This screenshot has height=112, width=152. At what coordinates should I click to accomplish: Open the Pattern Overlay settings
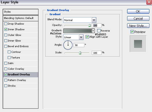[x=17, y=80]
